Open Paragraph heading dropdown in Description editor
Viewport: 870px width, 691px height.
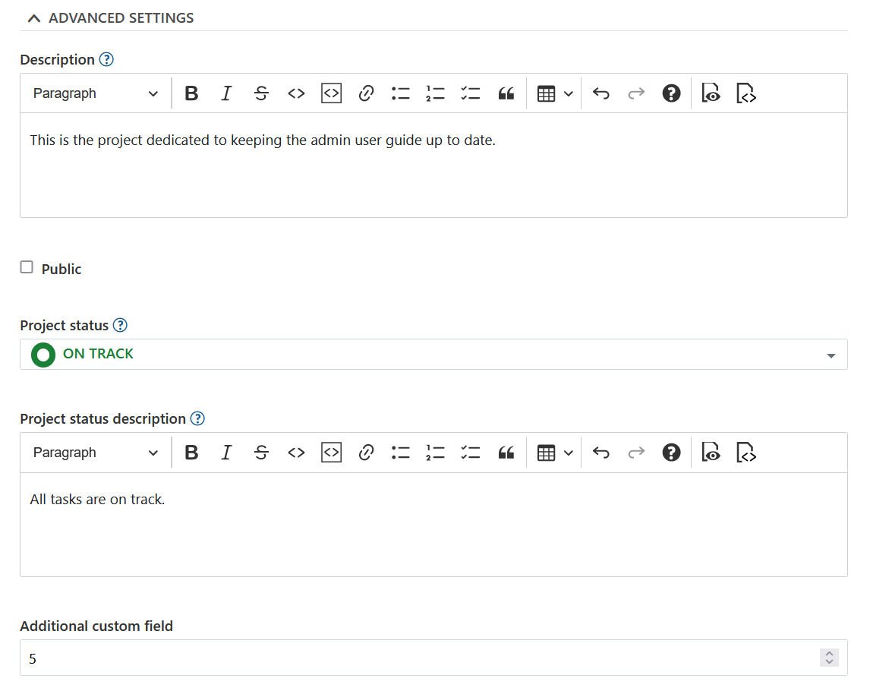coord(96,93)
